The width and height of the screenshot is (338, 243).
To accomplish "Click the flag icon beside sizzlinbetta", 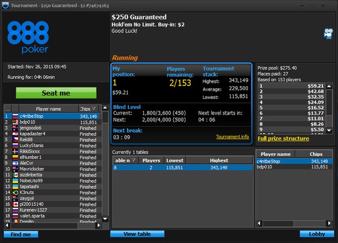I will 15,175.
